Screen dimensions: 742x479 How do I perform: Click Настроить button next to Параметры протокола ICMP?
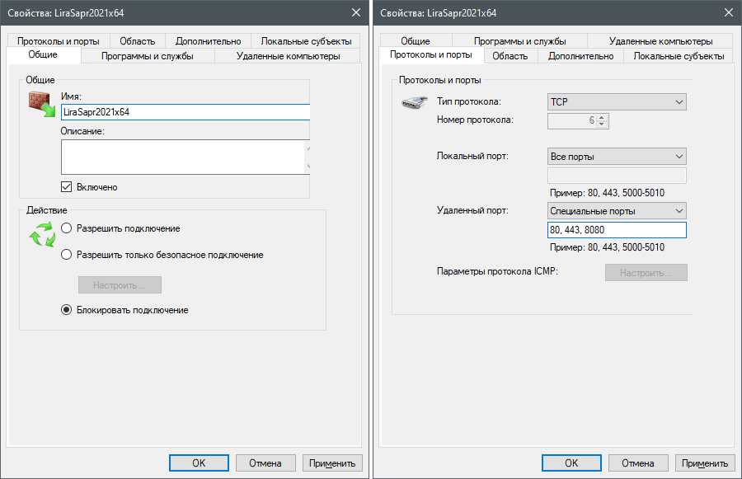[646, 273]
